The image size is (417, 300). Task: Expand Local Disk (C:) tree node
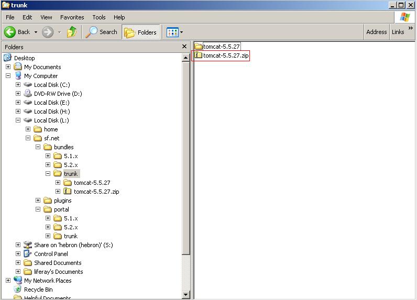tap(18, 85)
